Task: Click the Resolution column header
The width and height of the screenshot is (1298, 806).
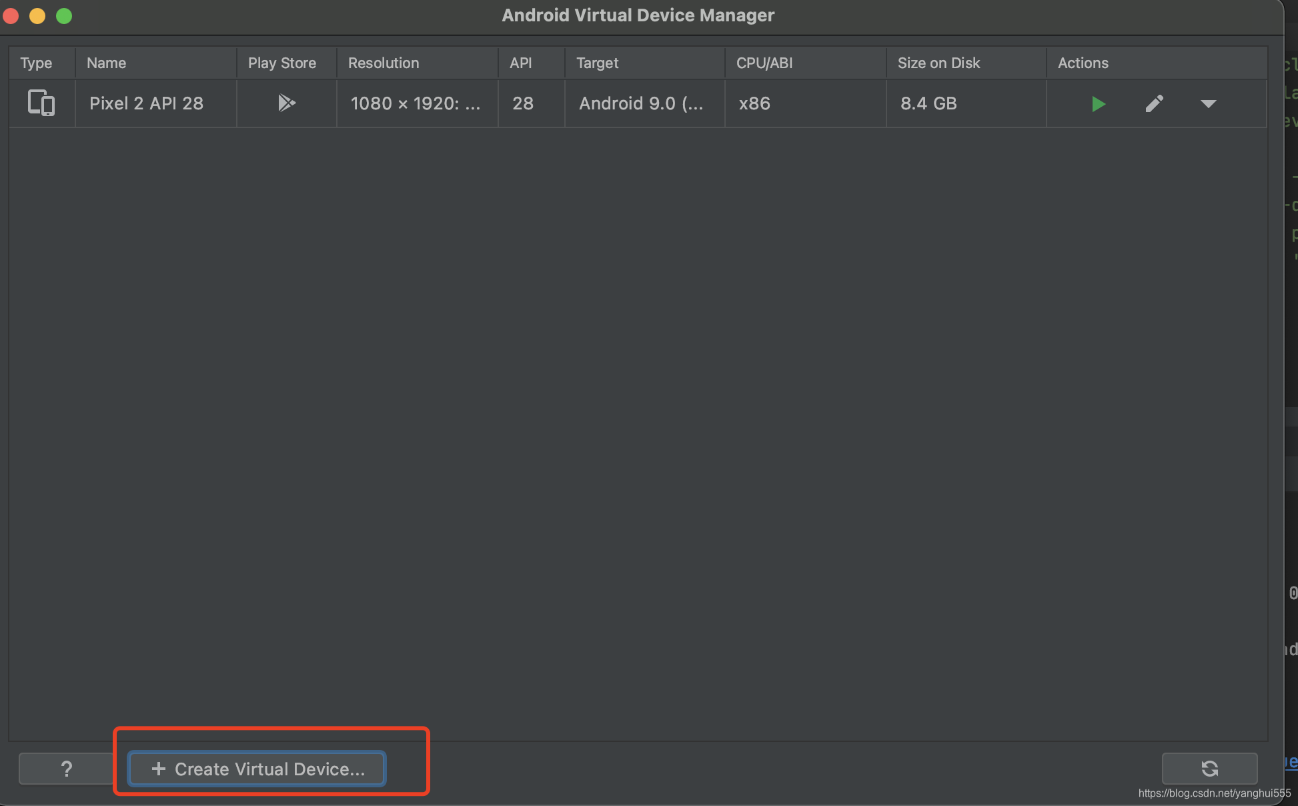Action: pyautogui.click(x=384, y=63)
